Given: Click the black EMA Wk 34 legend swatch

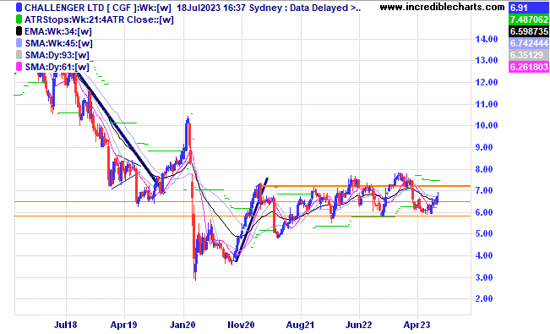Looking at the screenshot, I should [x=19, y=31].
